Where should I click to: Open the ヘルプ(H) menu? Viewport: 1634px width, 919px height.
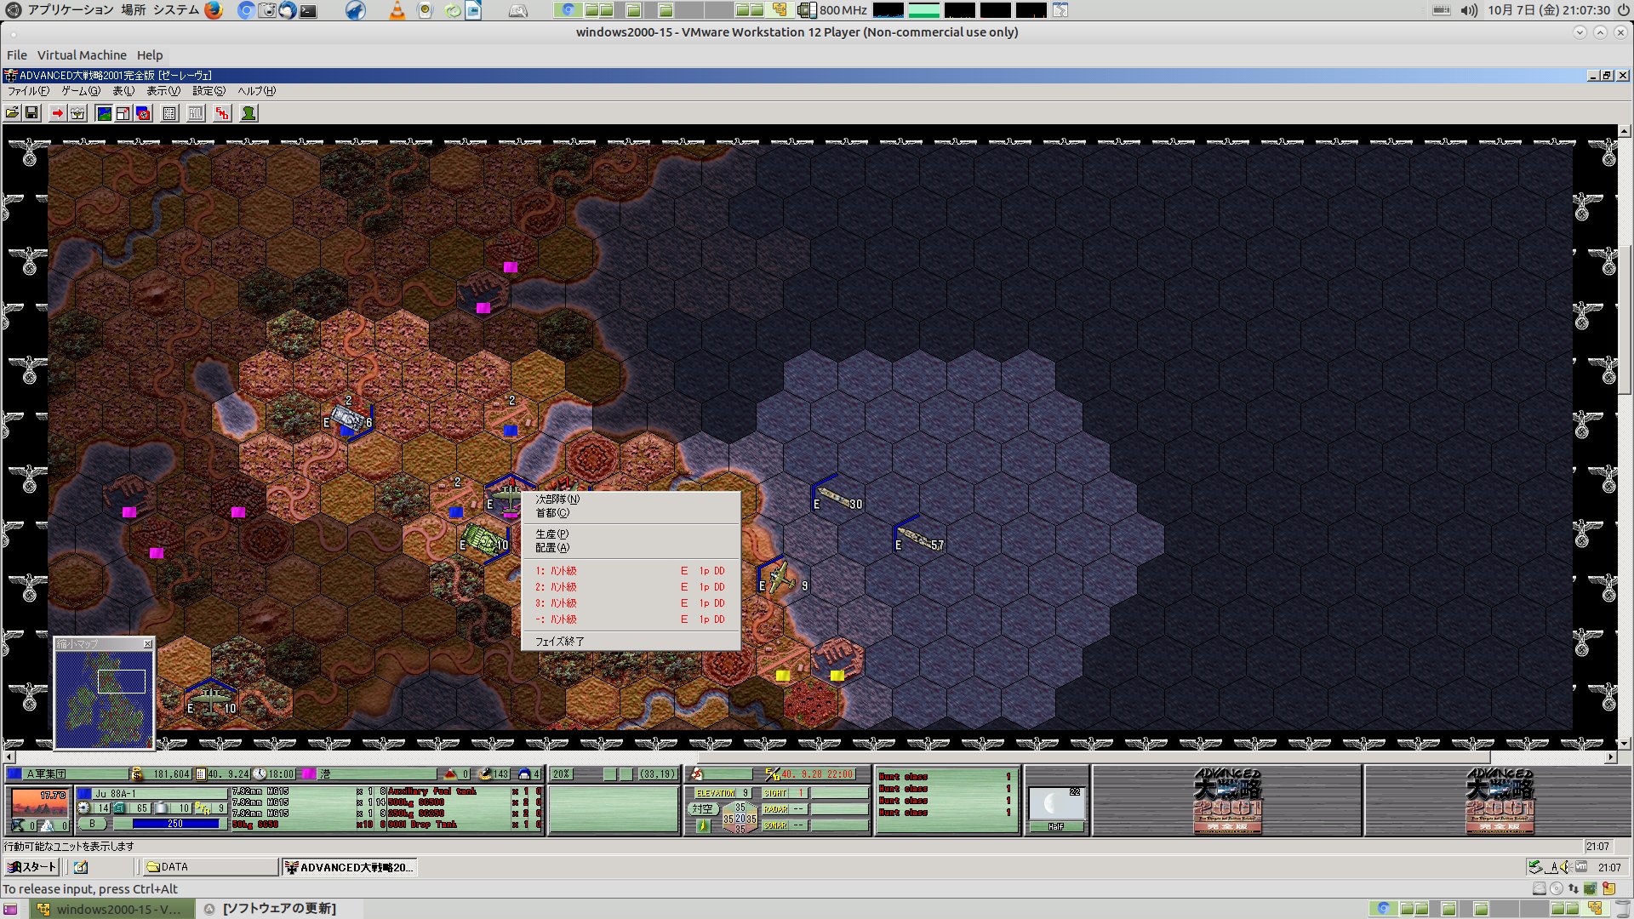(256, 91)
